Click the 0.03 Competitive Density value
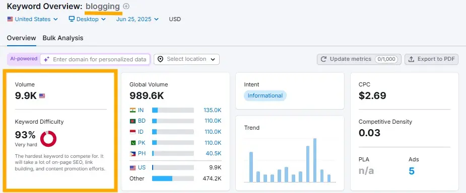Viewport: 466px width, 193px height. point(369,133)
